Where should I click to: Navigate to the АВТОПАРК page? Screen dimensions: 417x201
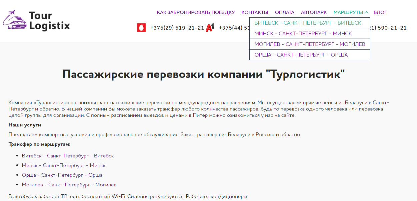[x=314, y=12]
